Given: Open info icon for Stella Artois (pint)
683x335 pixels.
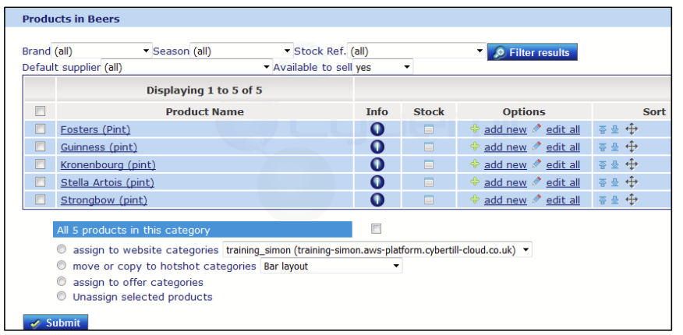Looking at the screenshot, I should pos(377,182).
